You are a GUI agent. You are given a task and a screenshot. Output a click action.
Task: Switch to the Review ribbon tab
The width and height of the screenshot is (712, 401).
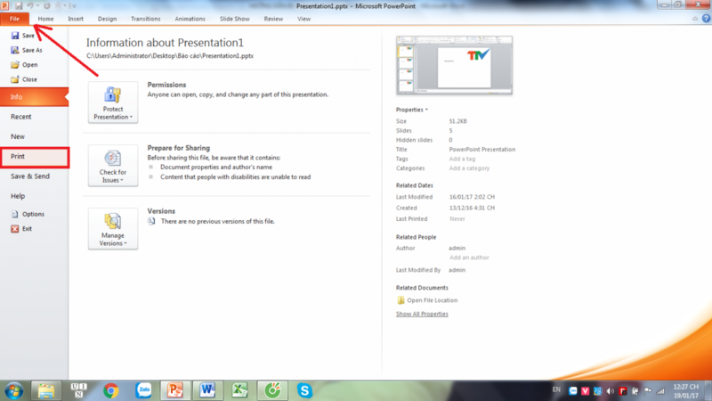click(273, 19)
